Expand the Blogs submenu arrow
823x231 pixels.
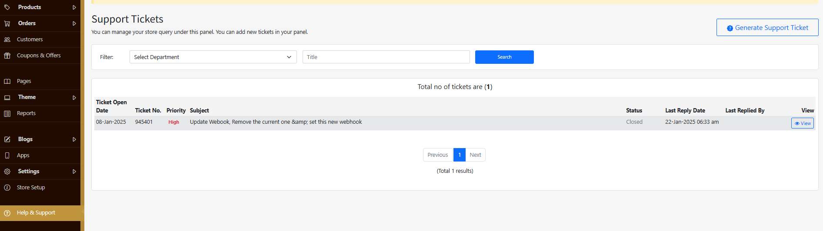point(74,139)
